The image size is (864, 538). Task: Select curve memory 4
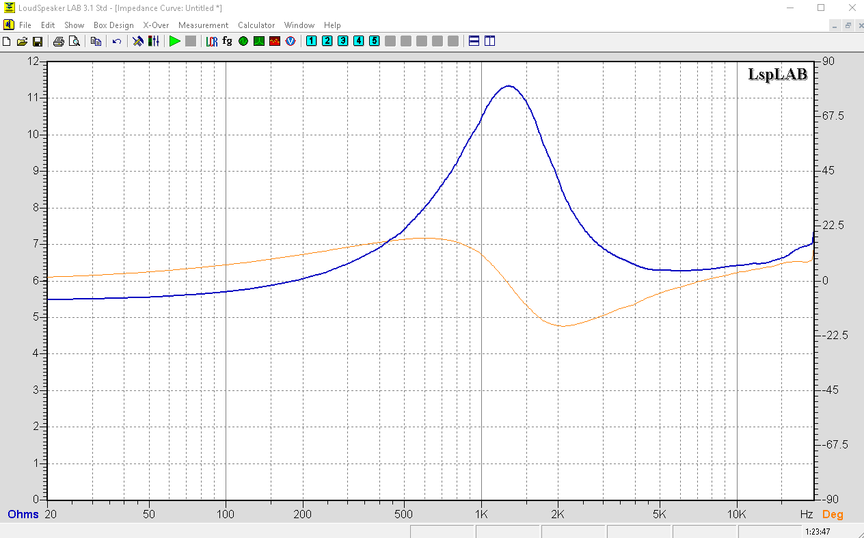(x=359, y=41)
